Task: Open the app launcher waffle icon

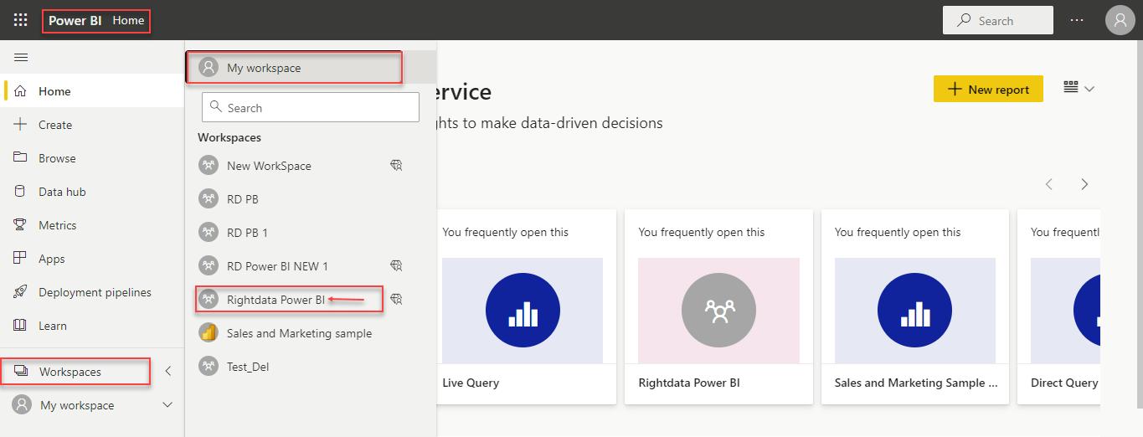Action: click(21, 20)
